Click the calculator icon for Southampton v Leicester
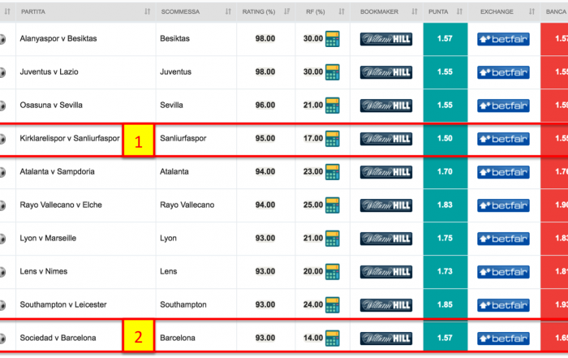This screenshot has width=568, height=358. point(332,305)
